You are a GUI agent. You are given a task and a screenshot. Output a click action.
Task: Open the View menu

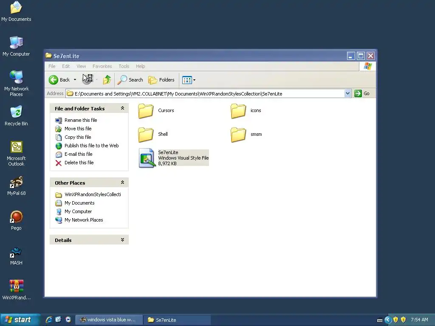click(81, 66)
